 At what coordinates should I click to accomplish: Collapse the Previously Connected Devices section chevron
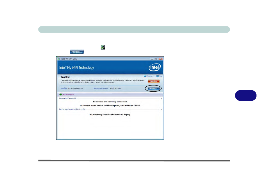(x=161, y=109)
